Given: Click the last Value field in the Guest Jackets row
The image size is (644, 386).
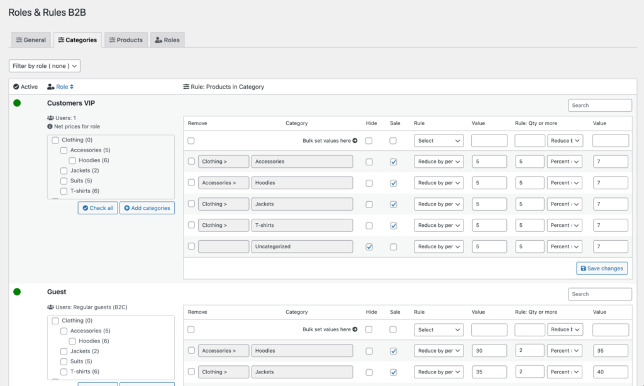Looking at the screenshot, I should [610, 372].
